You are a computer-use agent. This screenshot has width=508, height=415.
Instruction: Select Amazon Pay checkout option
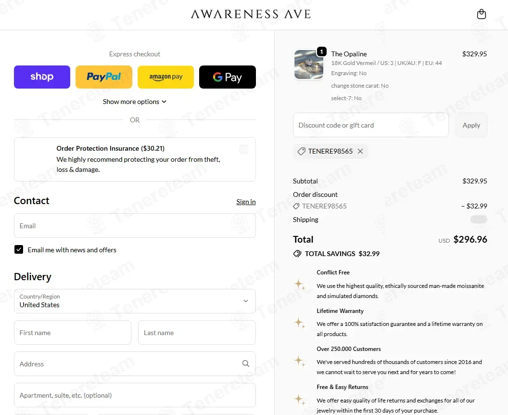pyautogui.click(x=165, y=77)
